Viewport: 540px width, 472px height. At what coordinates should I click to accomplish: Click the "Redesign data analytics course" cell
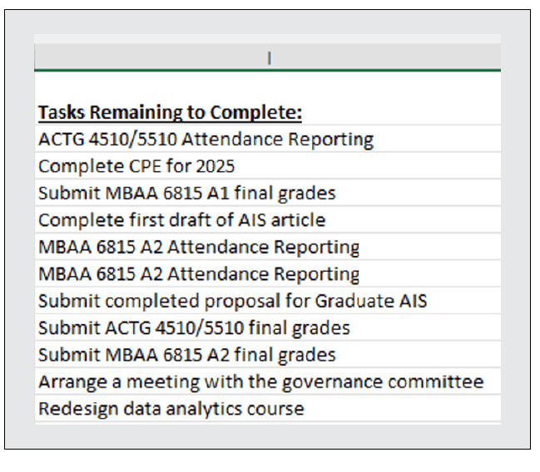171,408
